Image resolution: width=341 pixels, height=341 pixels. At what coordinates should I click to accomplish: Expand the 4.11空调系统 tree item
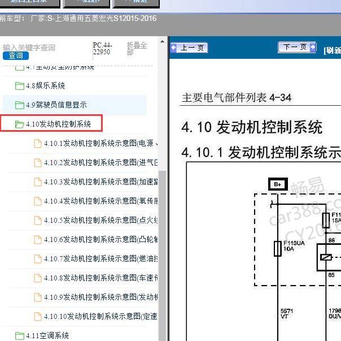point(47,335)
